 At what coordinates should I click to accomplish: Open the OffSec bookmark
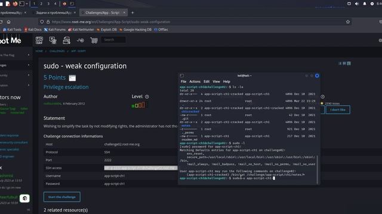(161, 30)
